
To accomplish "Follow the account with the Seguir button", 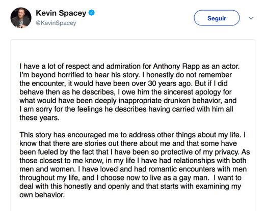I will pyautogui.click(x=217, y=18).
